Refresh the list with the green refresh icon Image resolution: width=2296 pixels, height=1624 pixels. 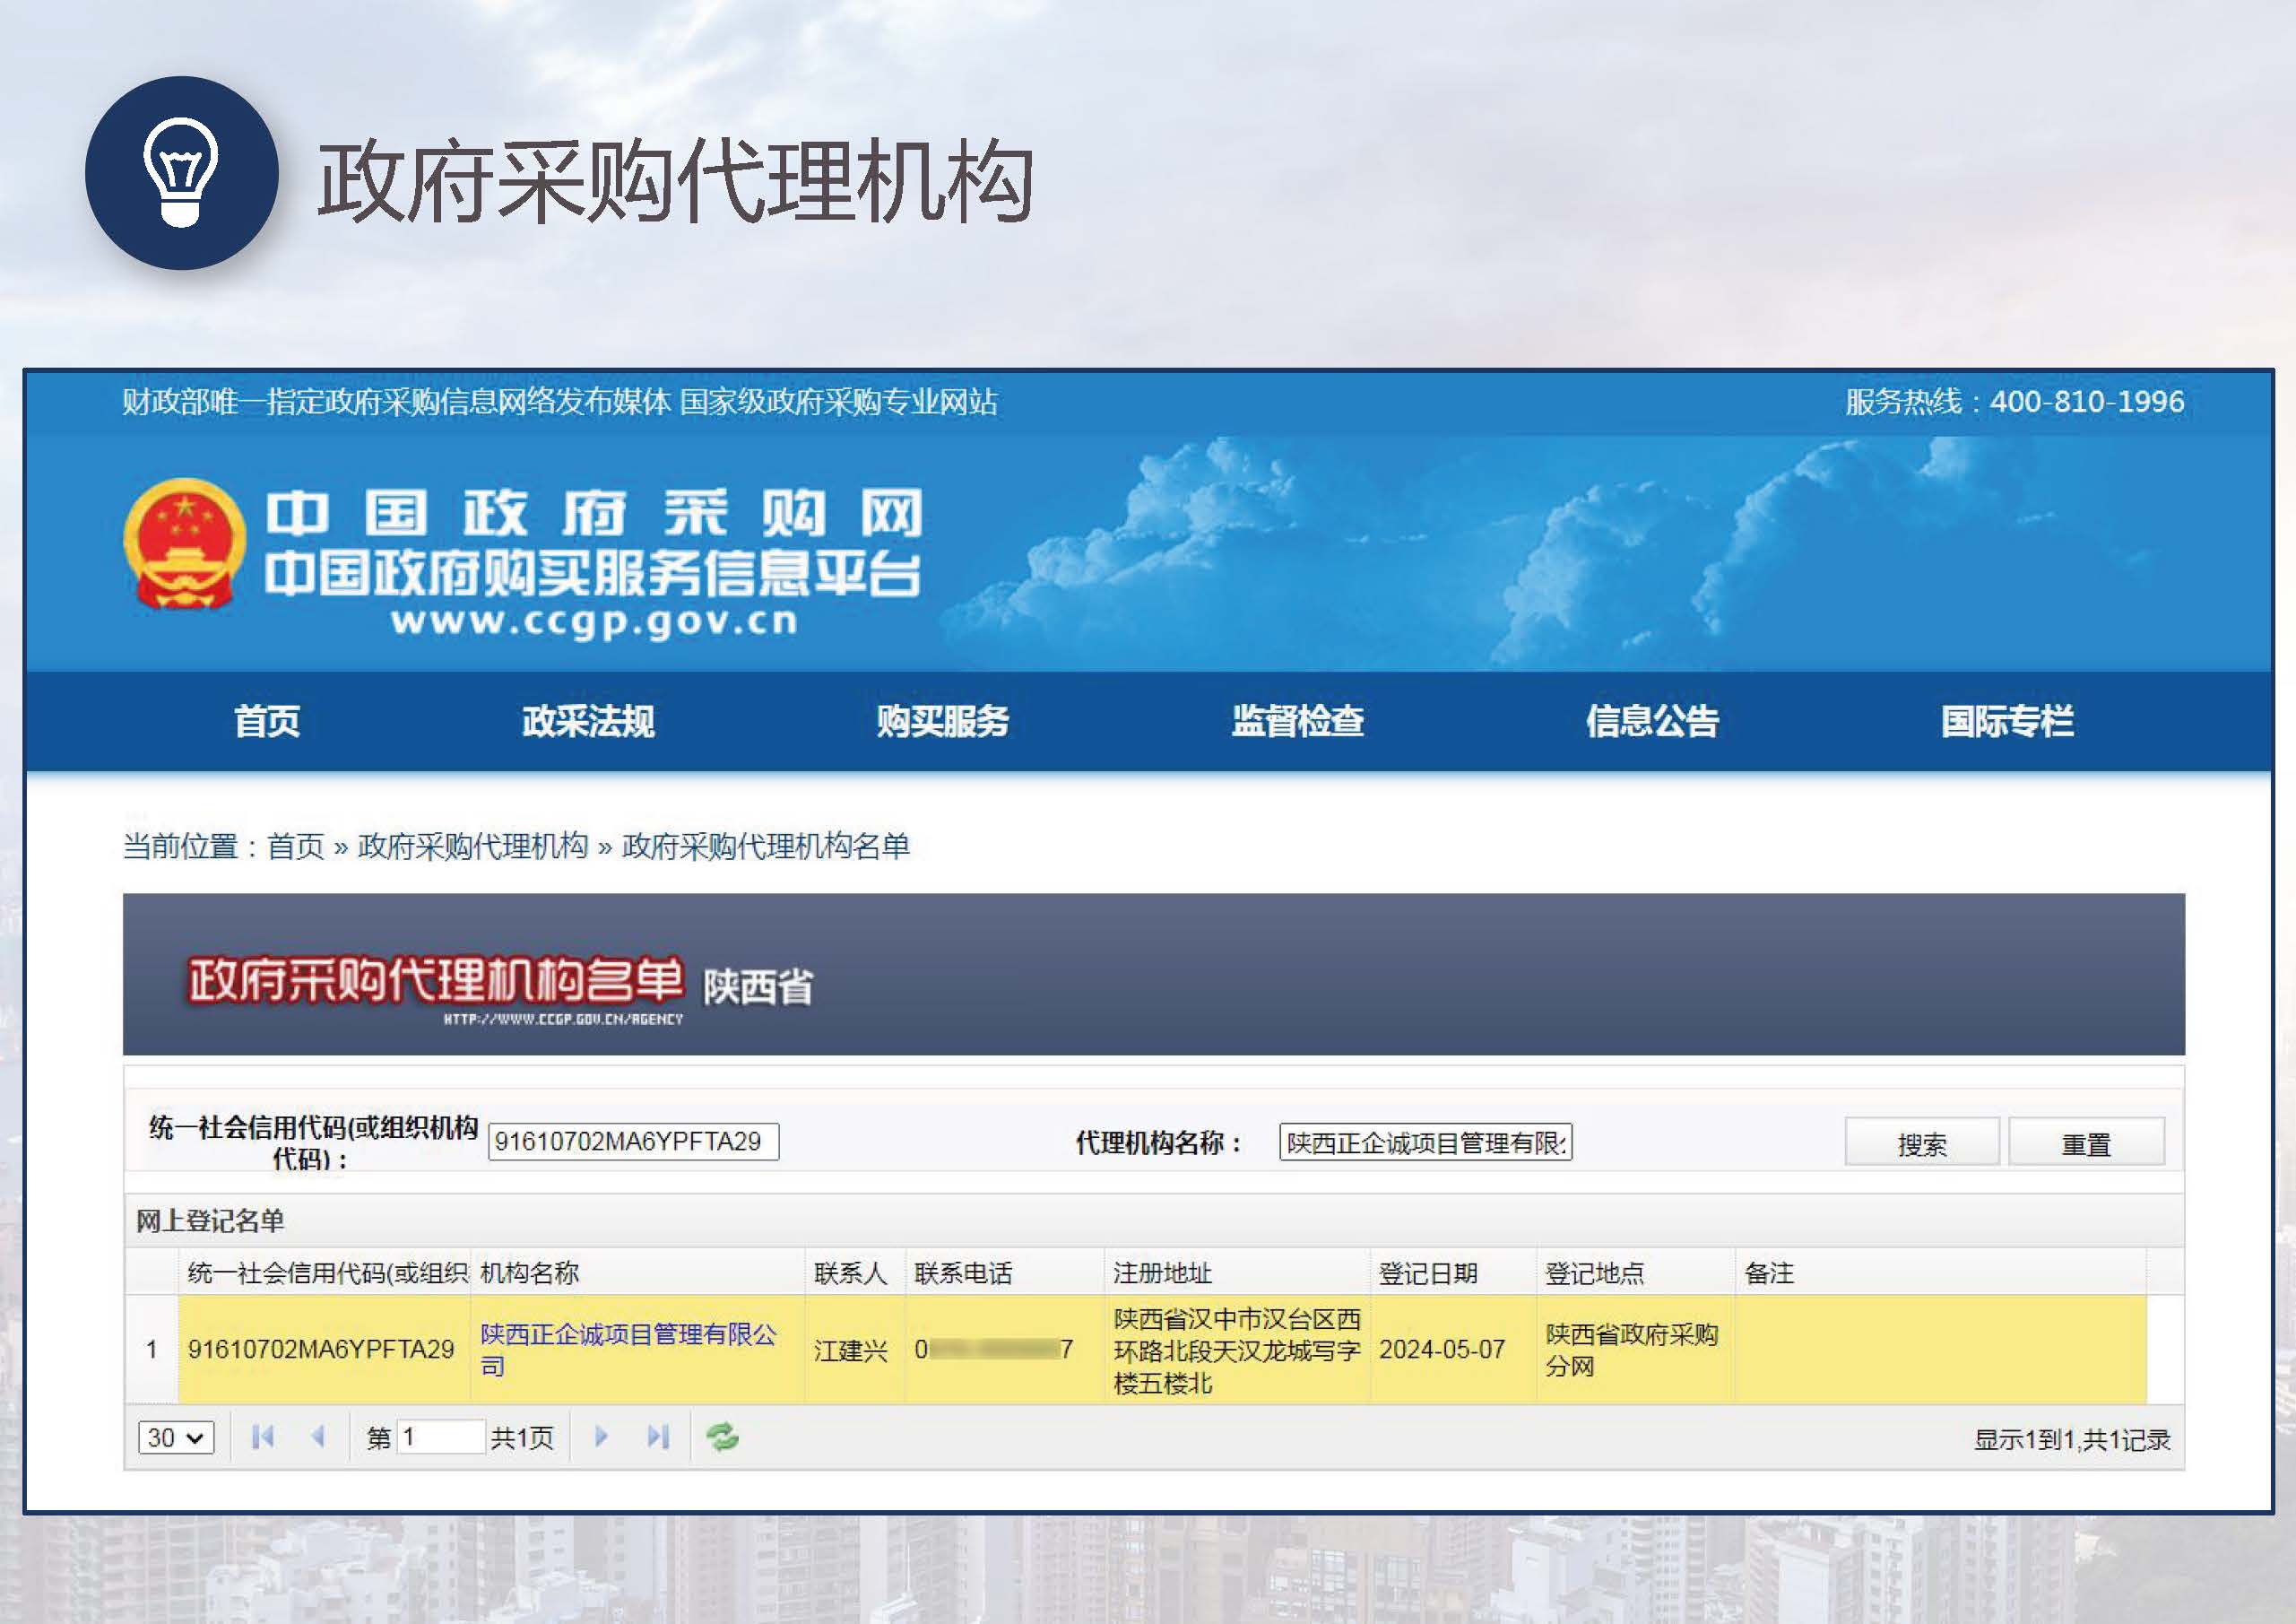point(722,1437)
